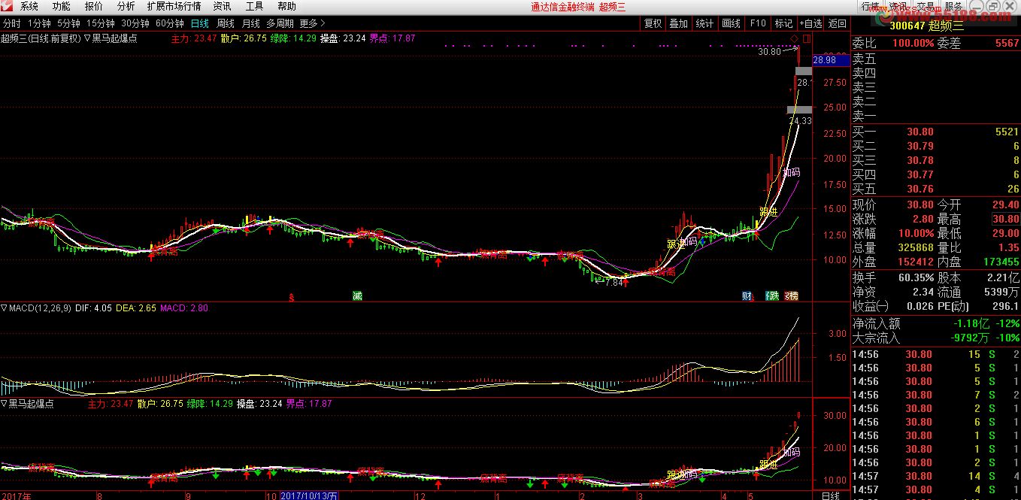Switch to the 服务 top-right tab
Image resolution: width=1021 pixels, height=500 pixels.
(954, 6)
